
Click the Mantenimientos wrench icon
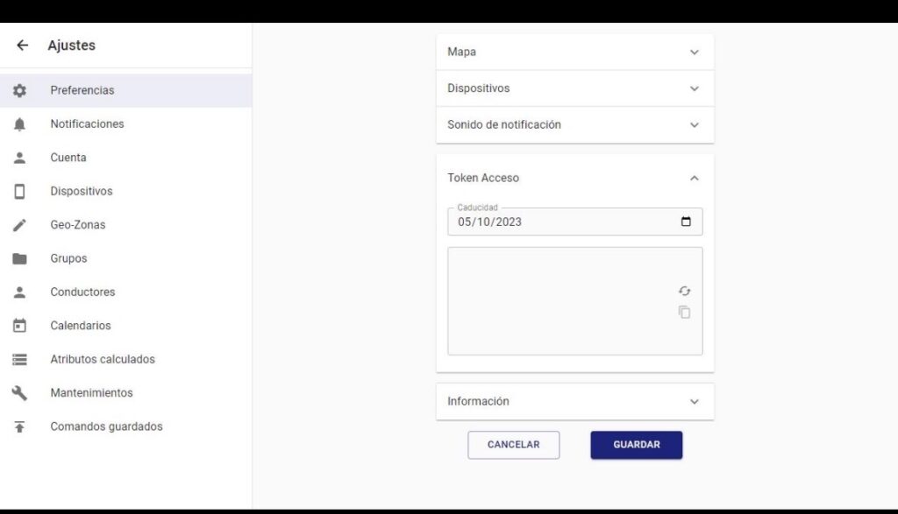[19, 393]
